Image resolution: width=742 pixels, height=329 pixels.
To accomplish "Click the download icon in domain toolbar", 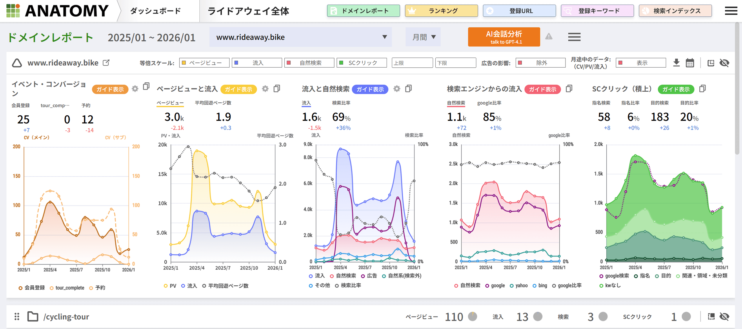I will 676,63.
